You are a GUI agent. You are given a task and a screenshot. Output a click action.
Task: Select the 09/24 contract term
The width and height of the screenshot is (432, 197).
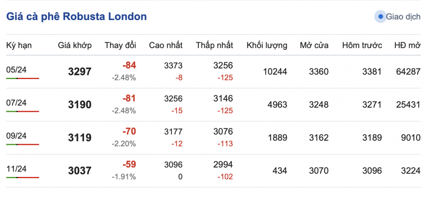click(x=16, y=136)
